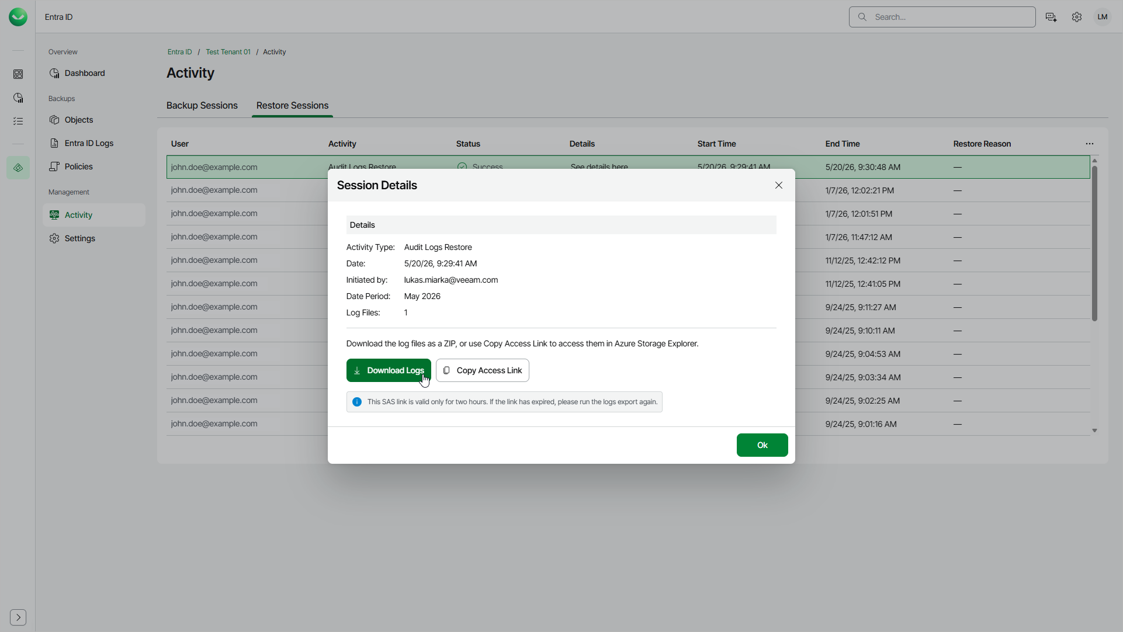Select row ending 11/12/25, 12:41:05 PM
This screenshot has height=632, width=1123.
point(628,284)
